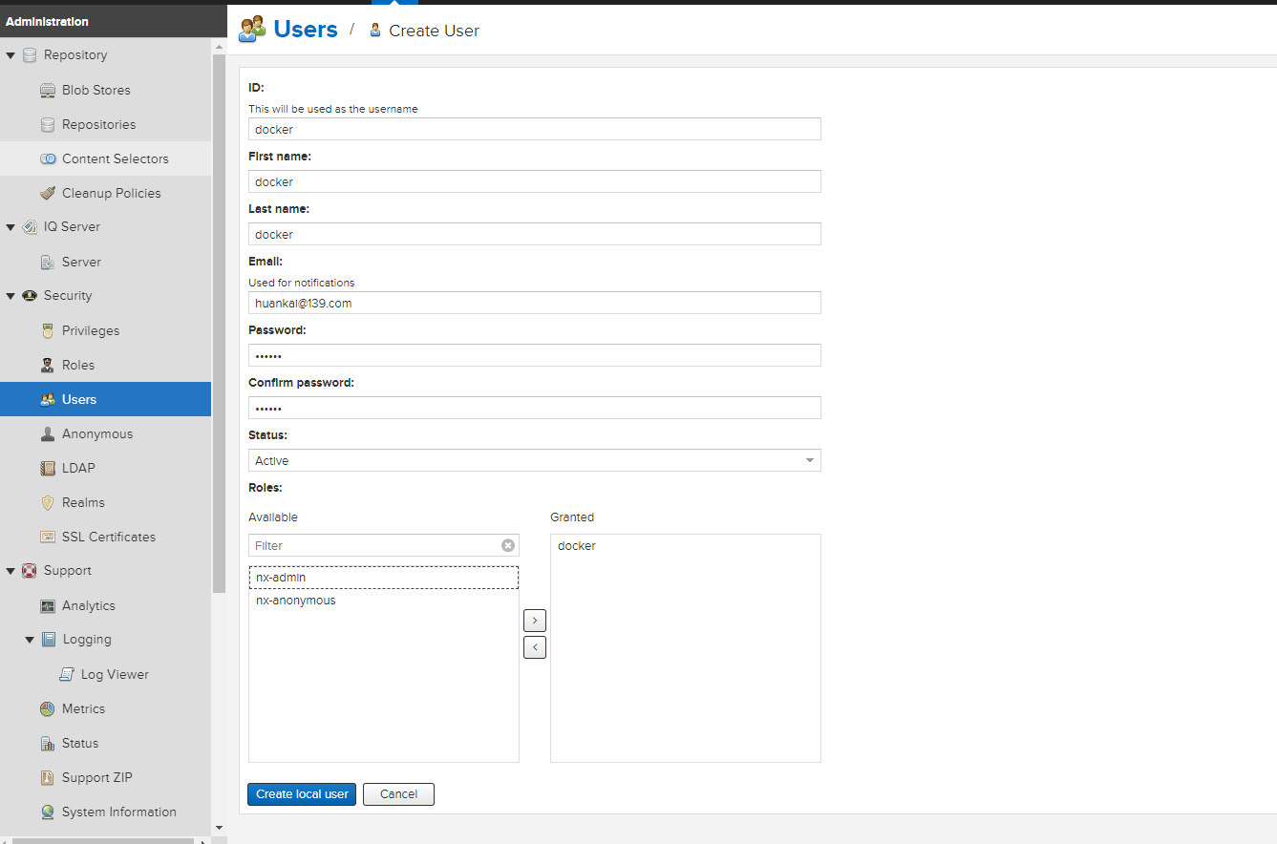Click the Password input field
1277x844 pixels.
point(535,355)
